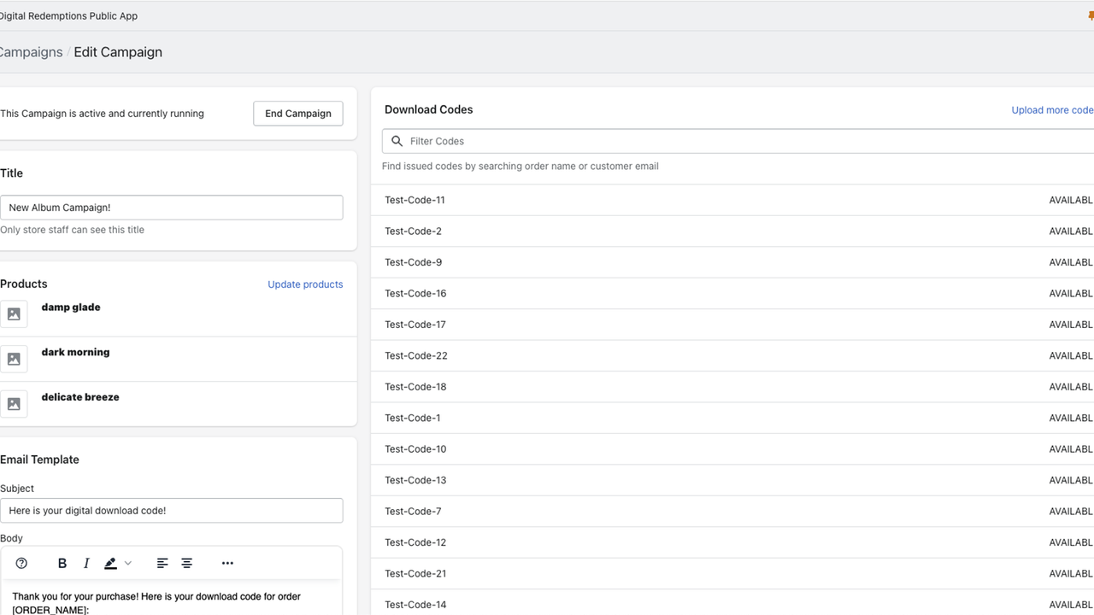Toggle bold formatting in body editor
The width and height of the screenshot is (1094, 615).
(62, 563)
